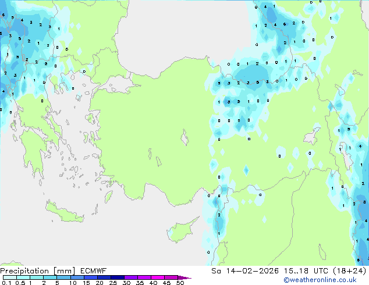
Task: Pick the 2–5 mm legend swatch
Action: click(51, 277)
